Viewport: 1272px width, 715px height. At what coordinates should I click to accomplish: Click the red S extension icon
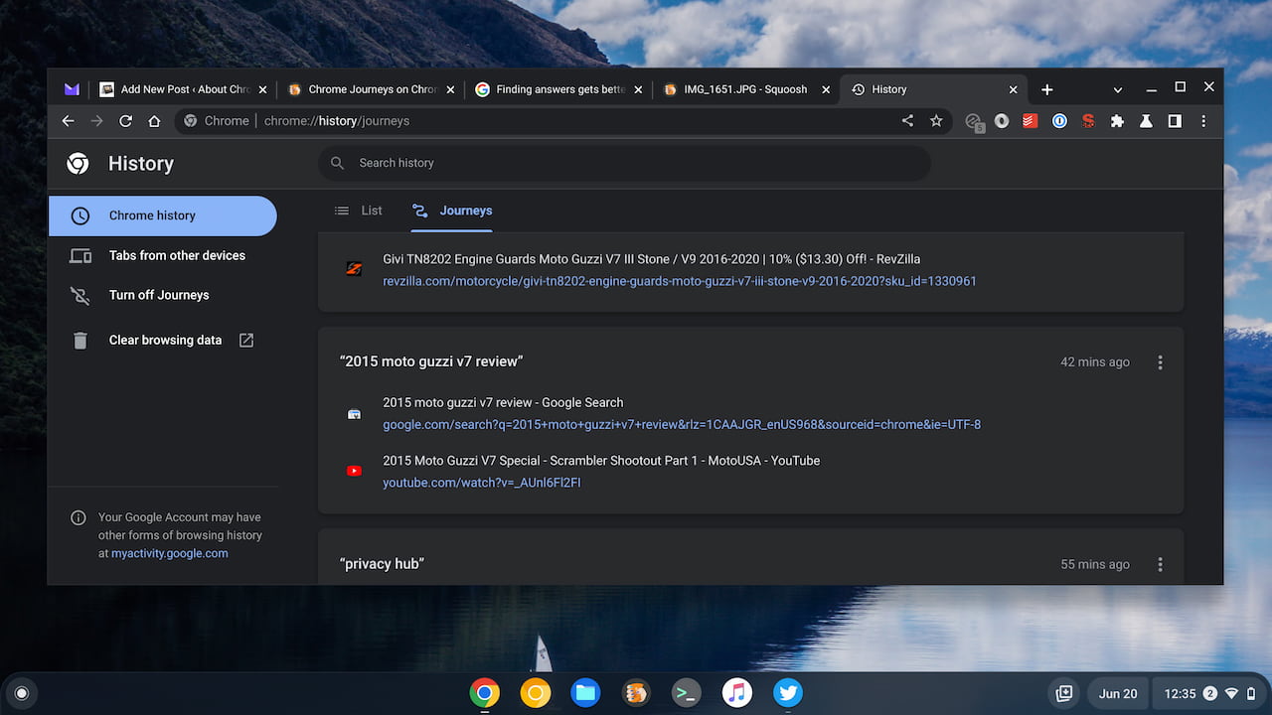coord(1088,121)
